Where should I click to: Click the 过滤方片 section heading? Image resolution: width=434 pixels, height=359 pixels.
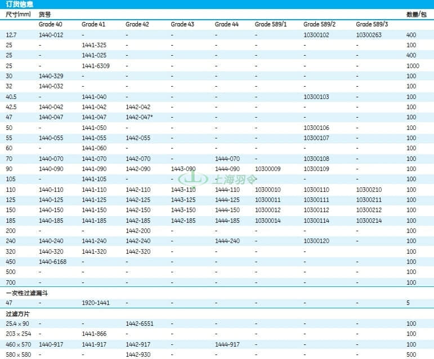click(x=17, y=314)
